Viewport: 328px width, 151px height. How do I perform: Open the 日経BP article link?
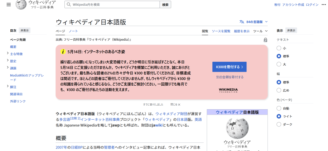[77, 147]
